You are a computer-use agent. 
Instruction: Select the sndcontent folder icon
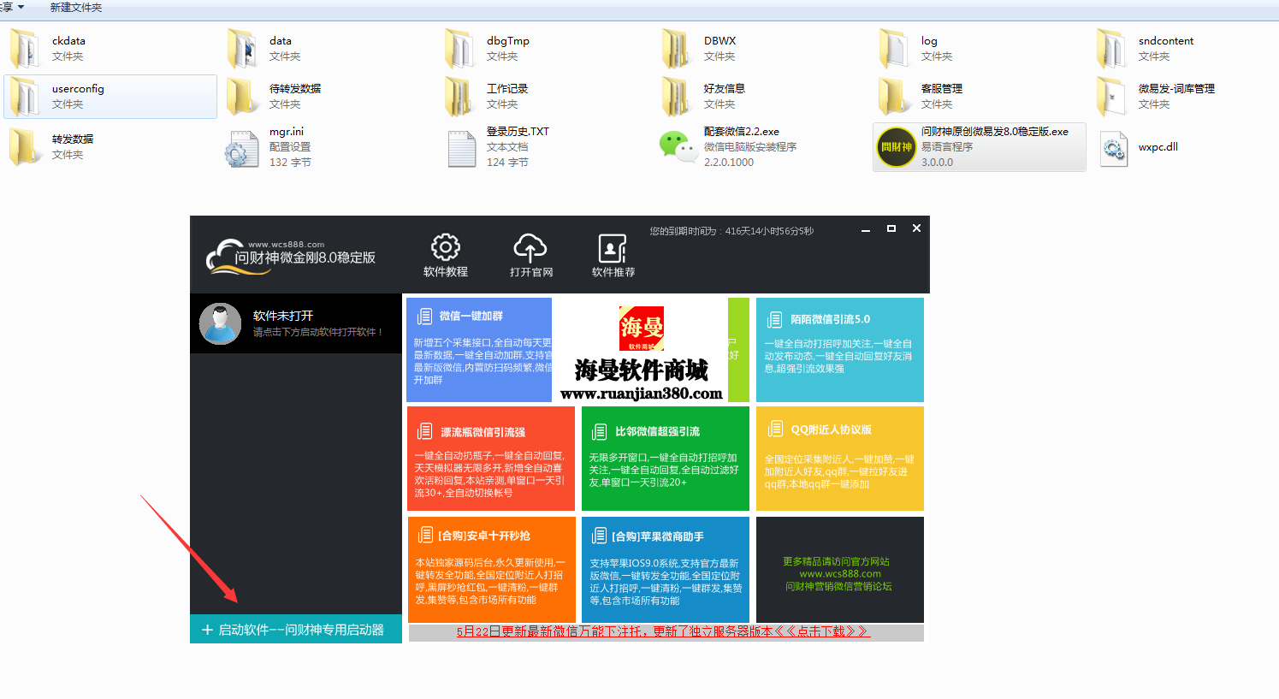[1111, 48]
